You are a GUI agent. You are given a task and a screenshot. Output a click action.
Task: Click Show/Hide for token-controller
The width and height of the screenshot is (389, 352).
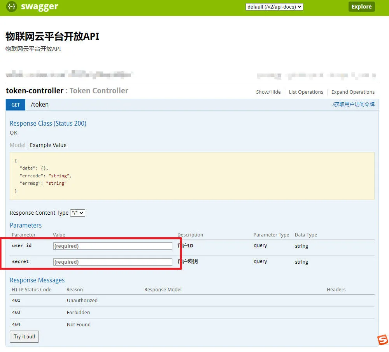pos(268,92)
